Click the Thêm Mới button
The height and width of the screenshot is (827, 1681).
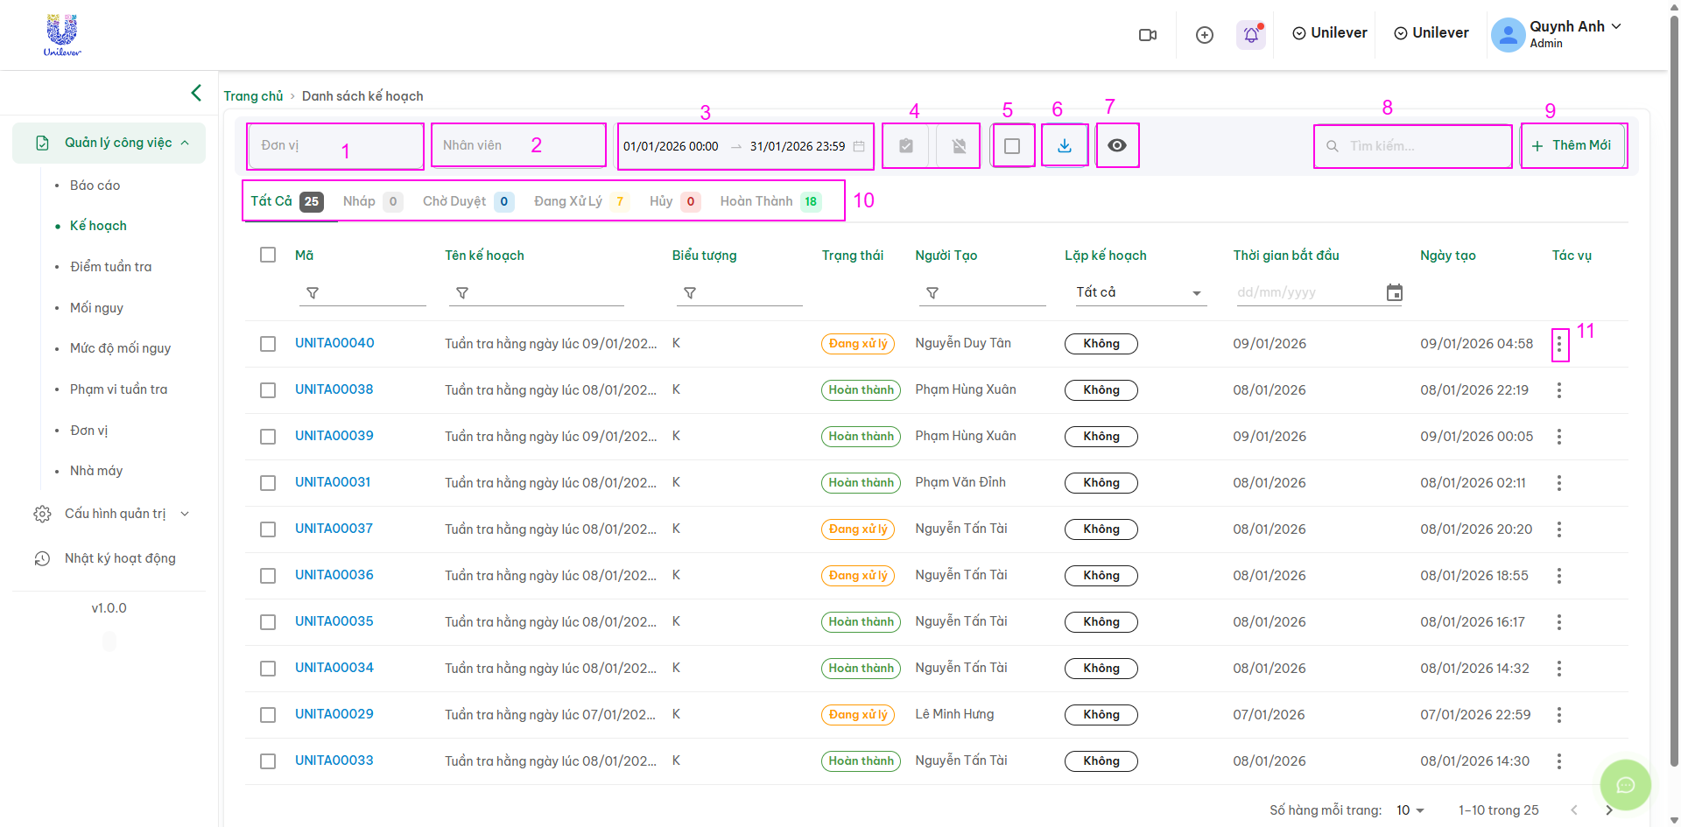tap(1572, 145)
